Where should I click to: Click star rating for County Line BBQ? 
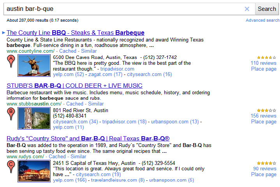click(266, 57)
